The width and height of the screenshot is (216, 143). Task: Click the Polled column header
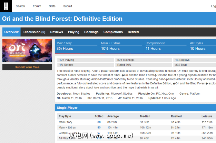[x=99, y=116]
